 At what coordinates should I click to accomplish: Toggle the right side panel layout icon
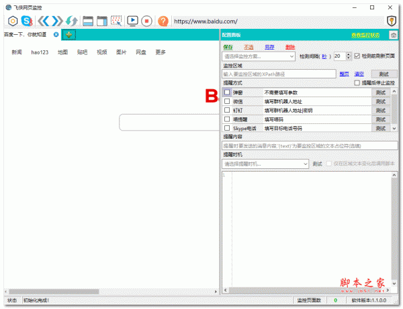(102, 21)
